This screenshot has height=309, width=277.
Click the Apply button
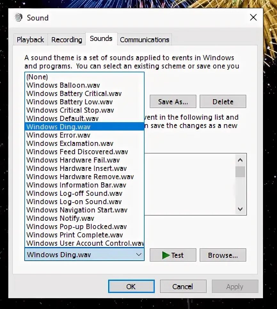coord(235,286)
